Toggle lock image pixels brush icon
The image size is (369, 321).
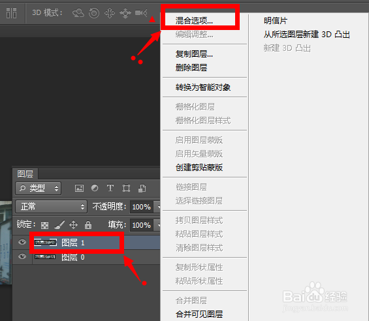pos(59,224)
